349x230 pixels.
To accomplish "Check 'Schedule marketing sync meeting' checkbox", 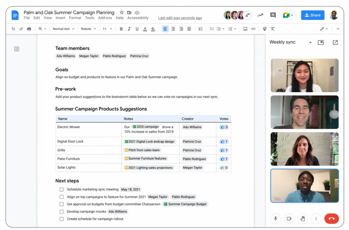I will (62, 189).
